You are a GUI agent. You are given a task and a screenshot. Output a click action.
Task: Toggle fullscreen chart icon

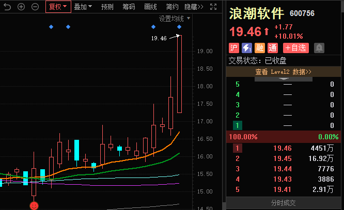[x=213, y=7]
